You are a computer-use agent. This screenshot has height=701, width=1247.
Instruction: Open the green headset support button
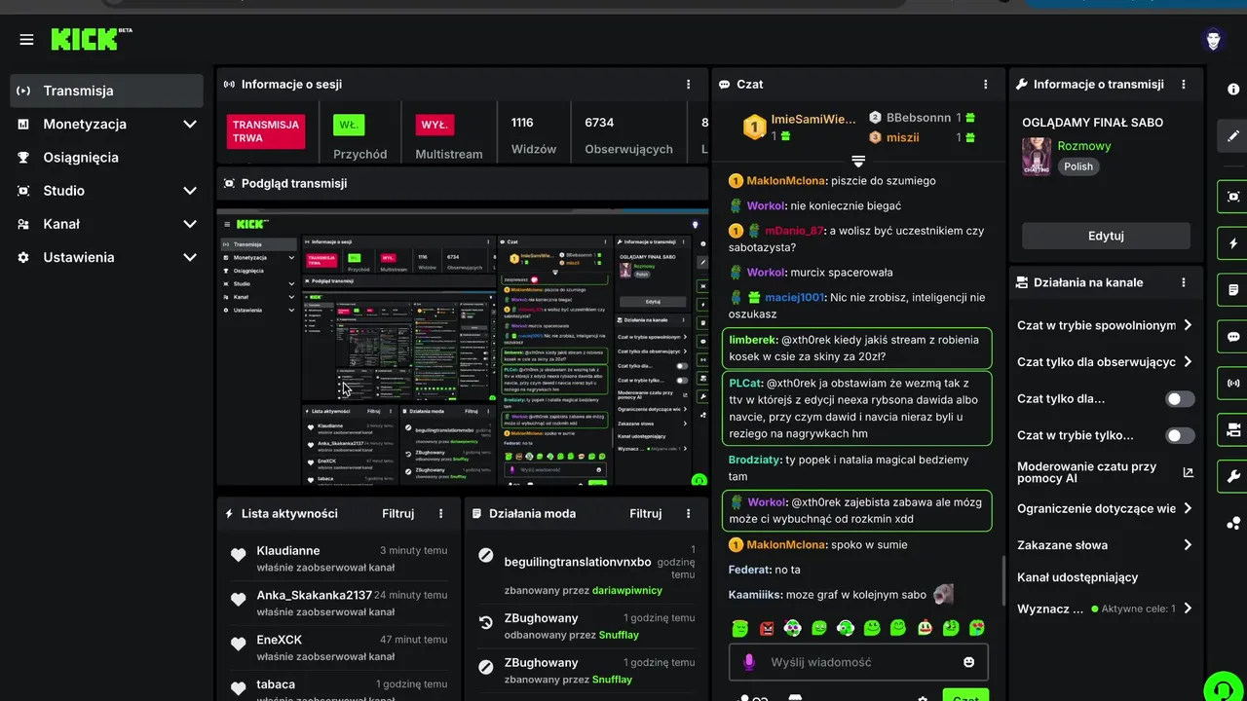(x=1222, y=688)
